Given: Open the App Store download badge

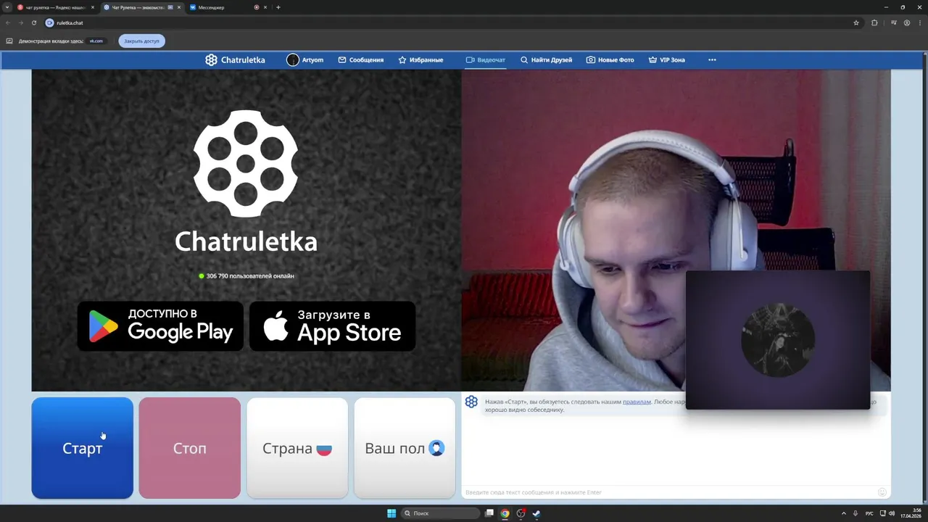Looking at the screenshot, I should pos(332,326).
